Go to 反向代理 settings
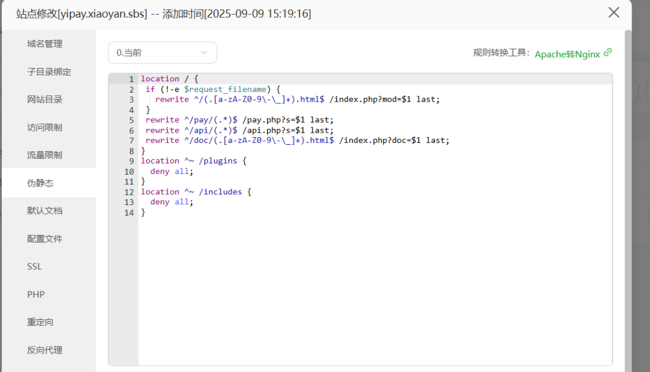The height and width of the screenshot is (372, 650). tap(44, 350)
